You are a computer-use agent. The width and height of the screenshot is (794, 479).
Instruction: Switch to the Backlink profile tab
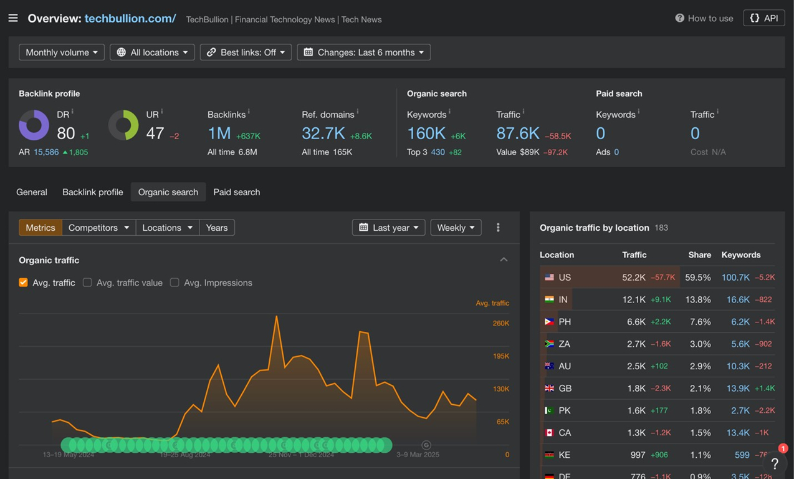pos(93,192)
